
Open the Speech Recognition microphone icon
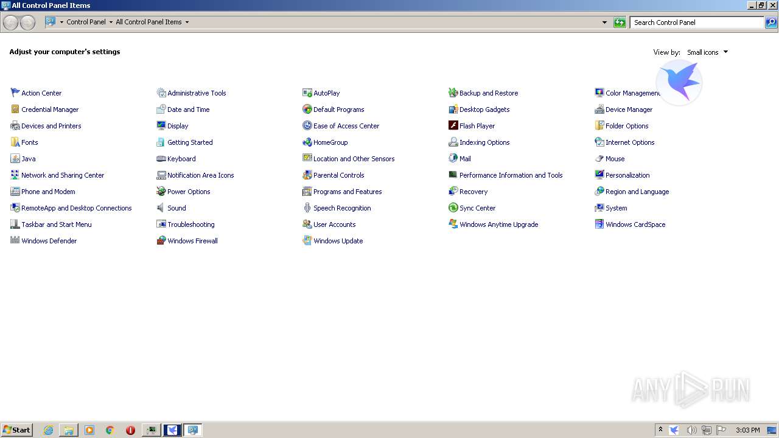(307, 208)
